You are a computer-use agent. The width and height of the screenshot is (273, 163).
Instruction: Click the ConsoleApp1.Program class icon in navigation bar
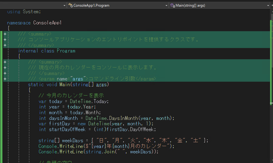click(x=71, y=5)
